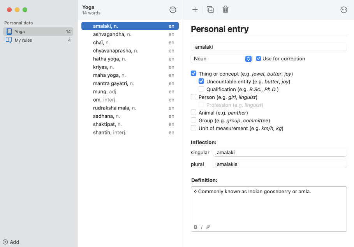Click the duplicate entry icon
This screenshot has width=354, height=247.
pyautogui.click(x=210, y=10)
